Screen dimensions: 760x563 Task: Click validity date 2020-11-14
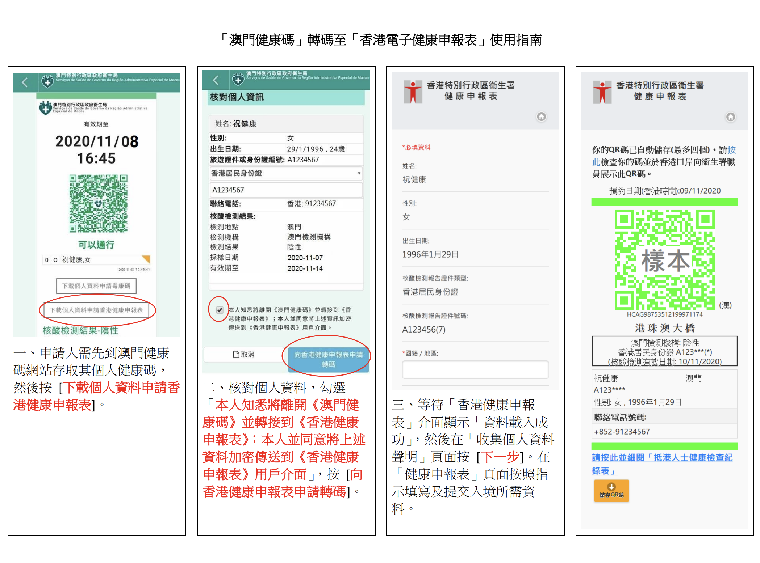(x=305, y=268)
